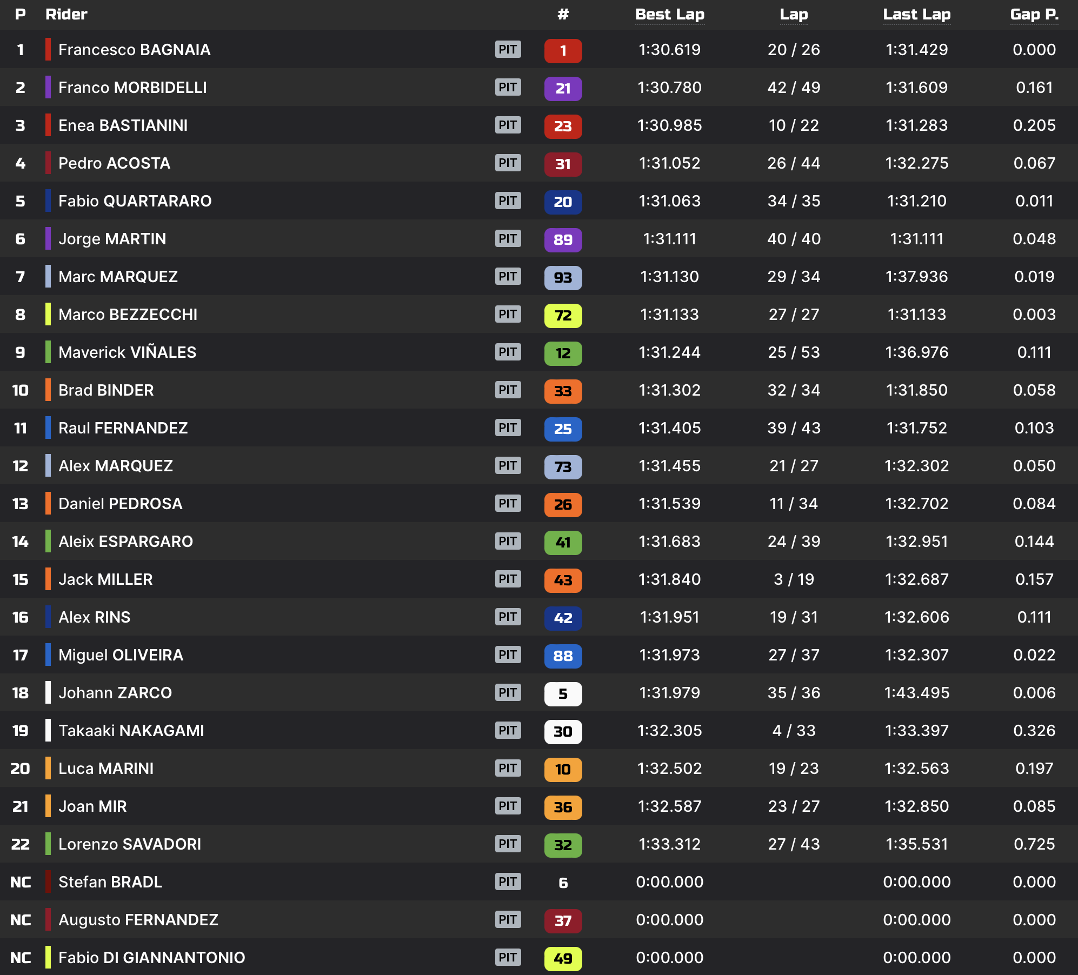Sort the standings by Gap P. column
Viewport: 1078px width, 975px height.
pyautogui.click(x=1034, y=15)
